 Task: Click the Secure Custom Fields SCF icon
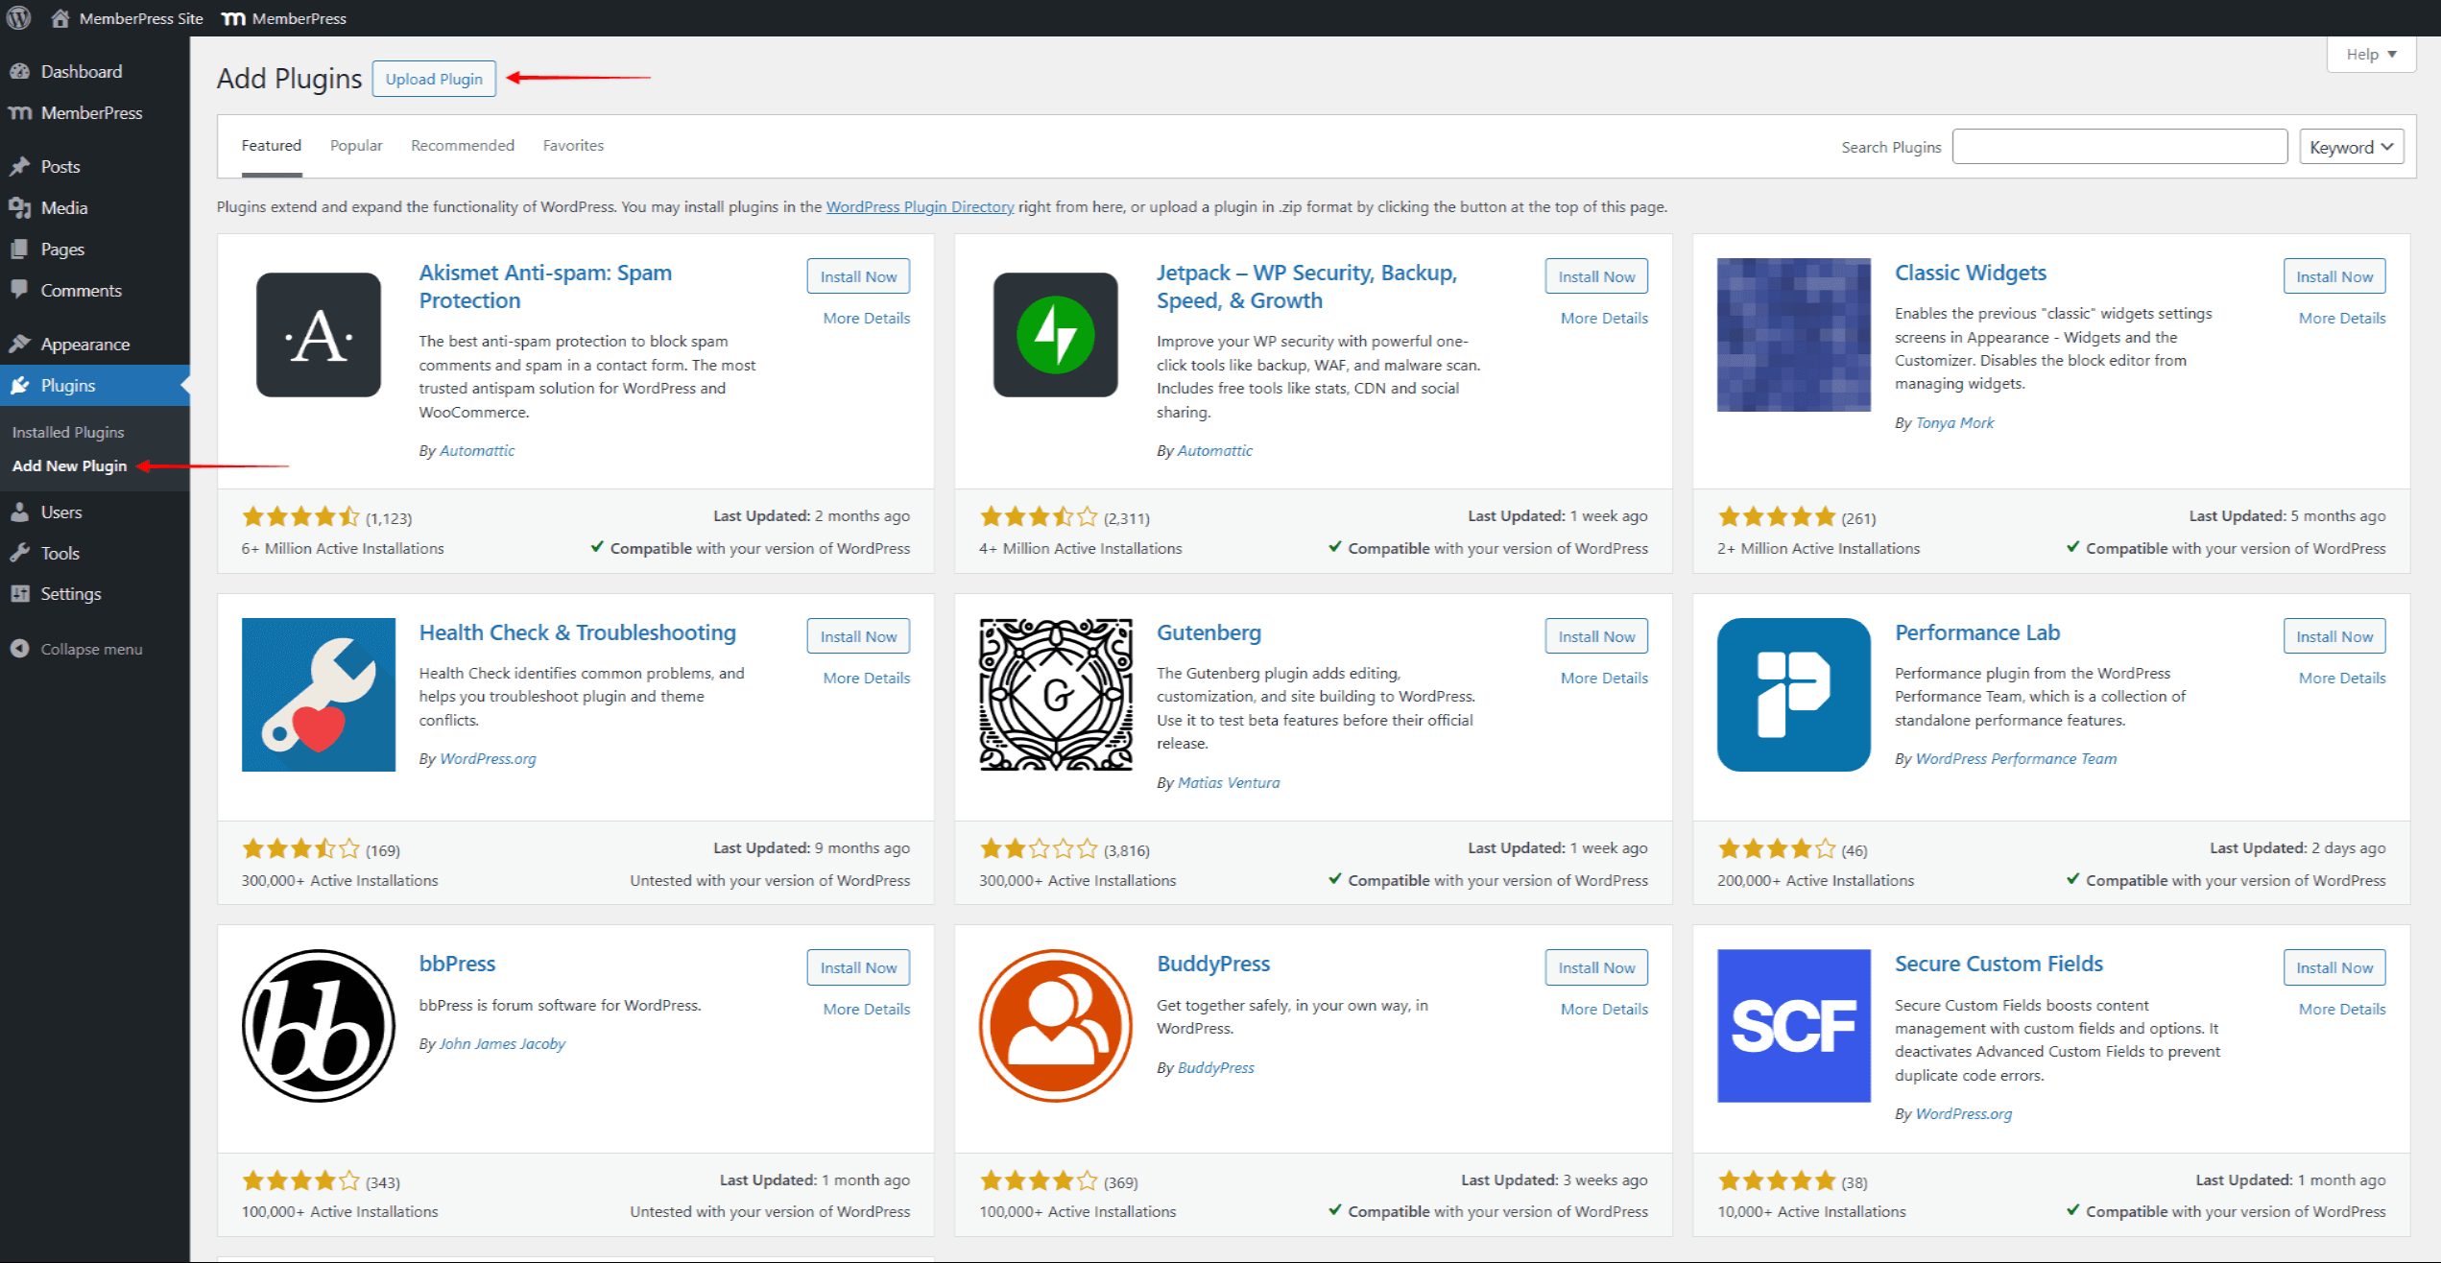(x=1793, y=1025)
